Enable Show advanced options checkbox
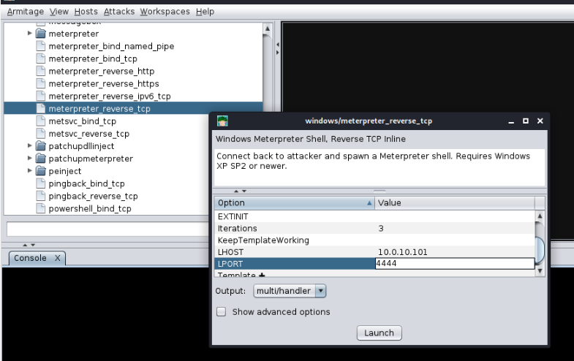This screenshot has height=361, width=574. point(222,312)
